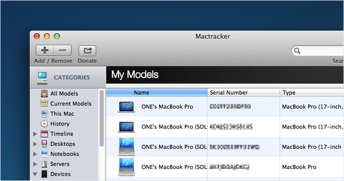This screenshot has height=181, width=344.
Task: Select the Devices black phone icon
Action: tap(44, 174)
